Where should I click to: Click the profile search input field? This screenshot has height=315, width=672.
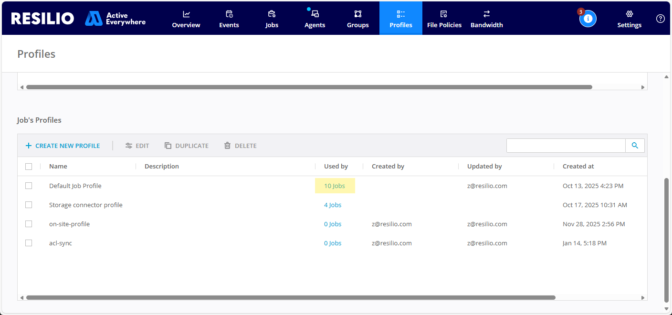pyautogui.click(x=566, y=146)
